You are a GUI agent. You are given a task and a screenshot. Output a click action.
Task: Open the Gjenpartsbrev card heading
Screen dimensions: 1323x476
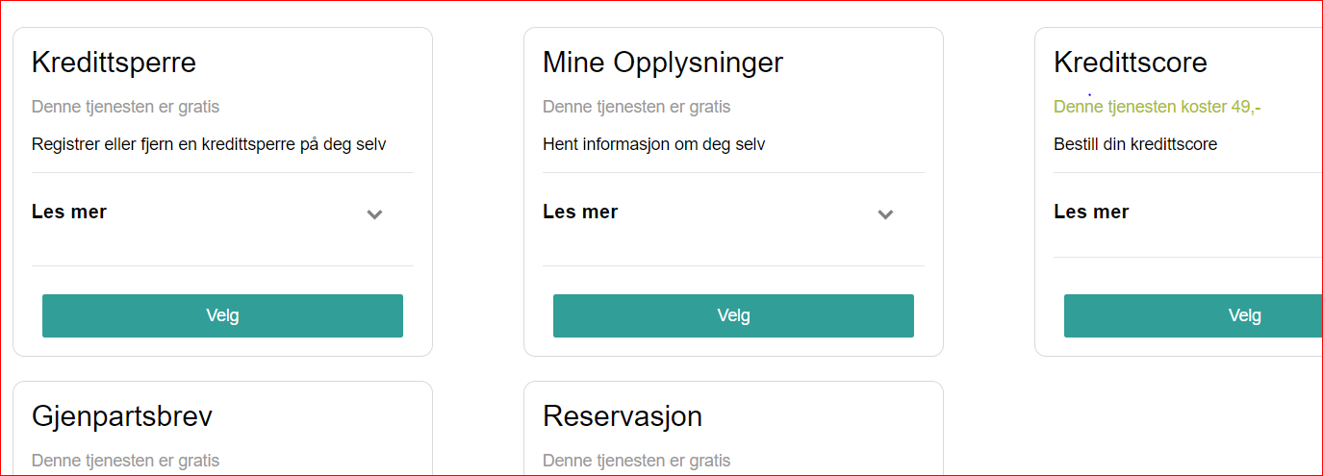click(x=122, y=416)
